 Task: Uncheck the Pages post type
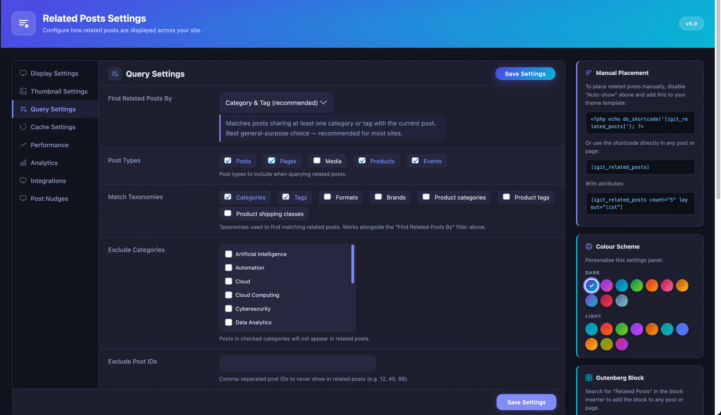point(272,161)
